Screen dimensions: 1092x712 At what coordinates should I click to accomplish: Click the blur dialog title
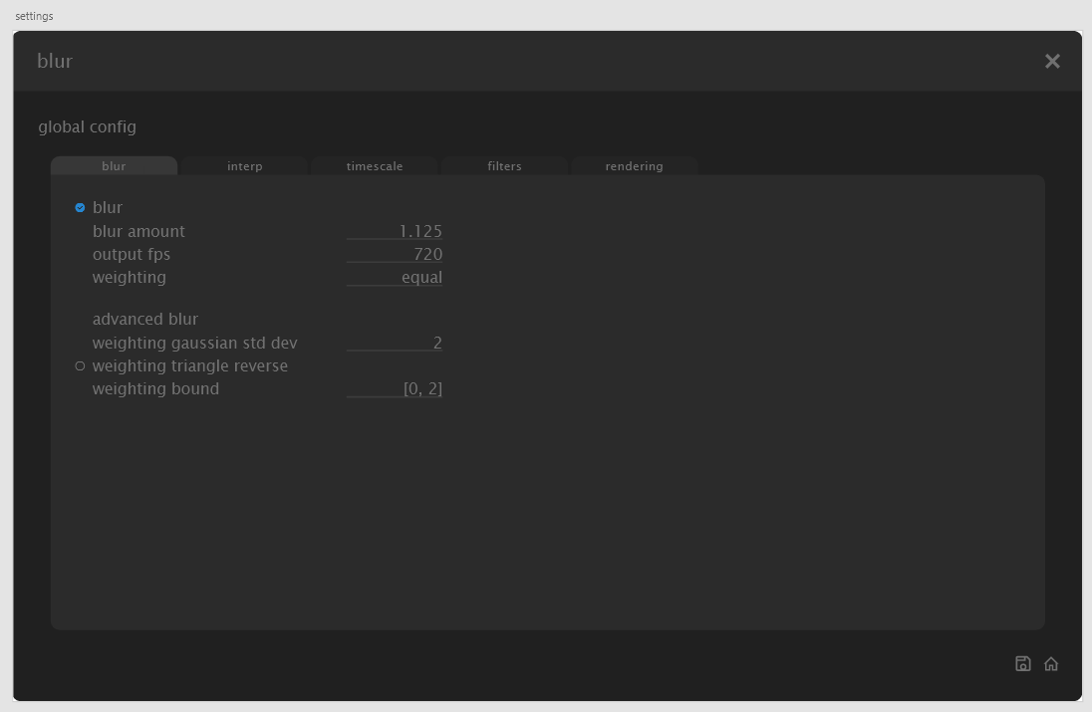[x=55, y=61]
